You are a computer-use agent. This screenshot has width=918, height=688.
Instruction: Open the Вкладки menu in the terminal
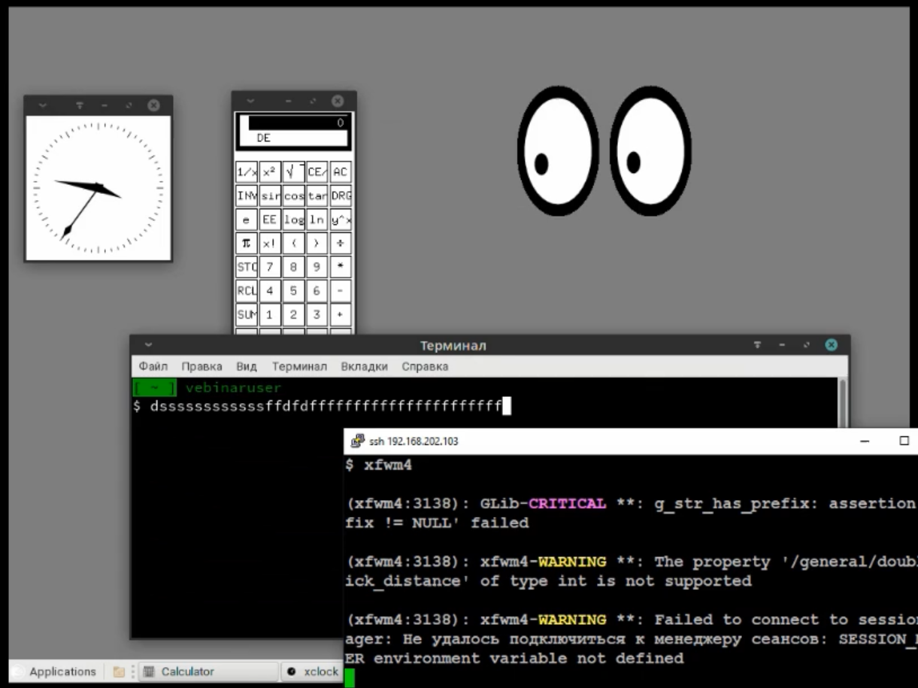coord(364,366)
